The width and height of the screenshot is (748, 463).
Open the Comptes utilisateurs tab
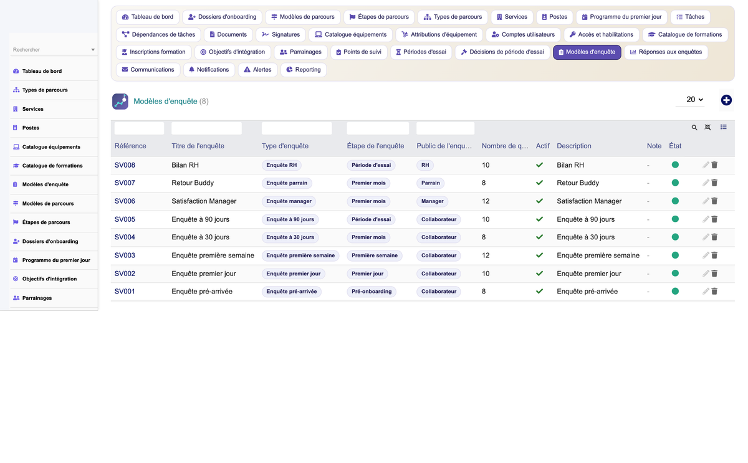523,35
